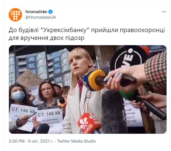This screenshot has height=151, width=171.
Task: Click woman wearing blue face mask
Action: click(18, 95)
